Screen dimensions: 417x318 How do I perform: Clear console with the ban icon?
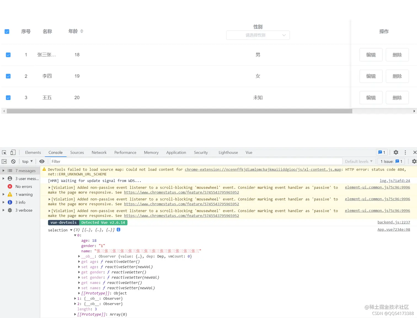click(13, 161)
